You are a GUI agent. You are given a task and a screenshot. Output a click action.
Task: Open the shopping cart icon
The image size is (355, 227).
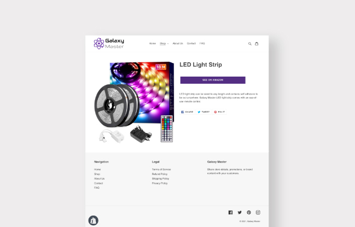click(x=257, y=43)
